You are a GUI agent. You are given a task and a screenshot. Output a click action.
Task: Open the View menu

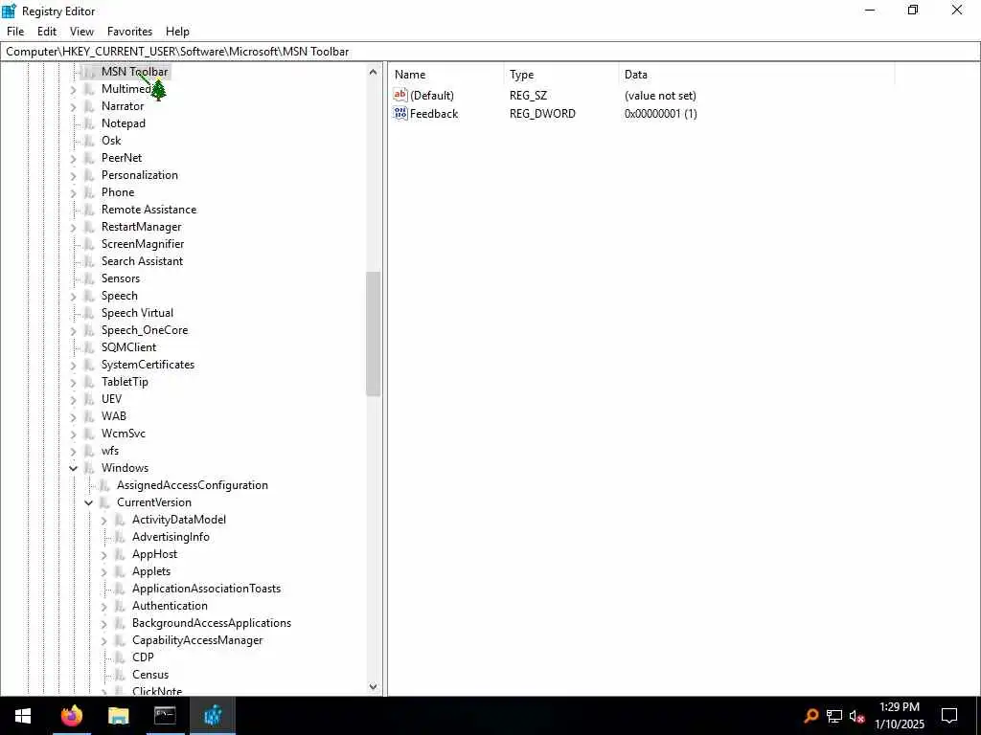(81, 32)
